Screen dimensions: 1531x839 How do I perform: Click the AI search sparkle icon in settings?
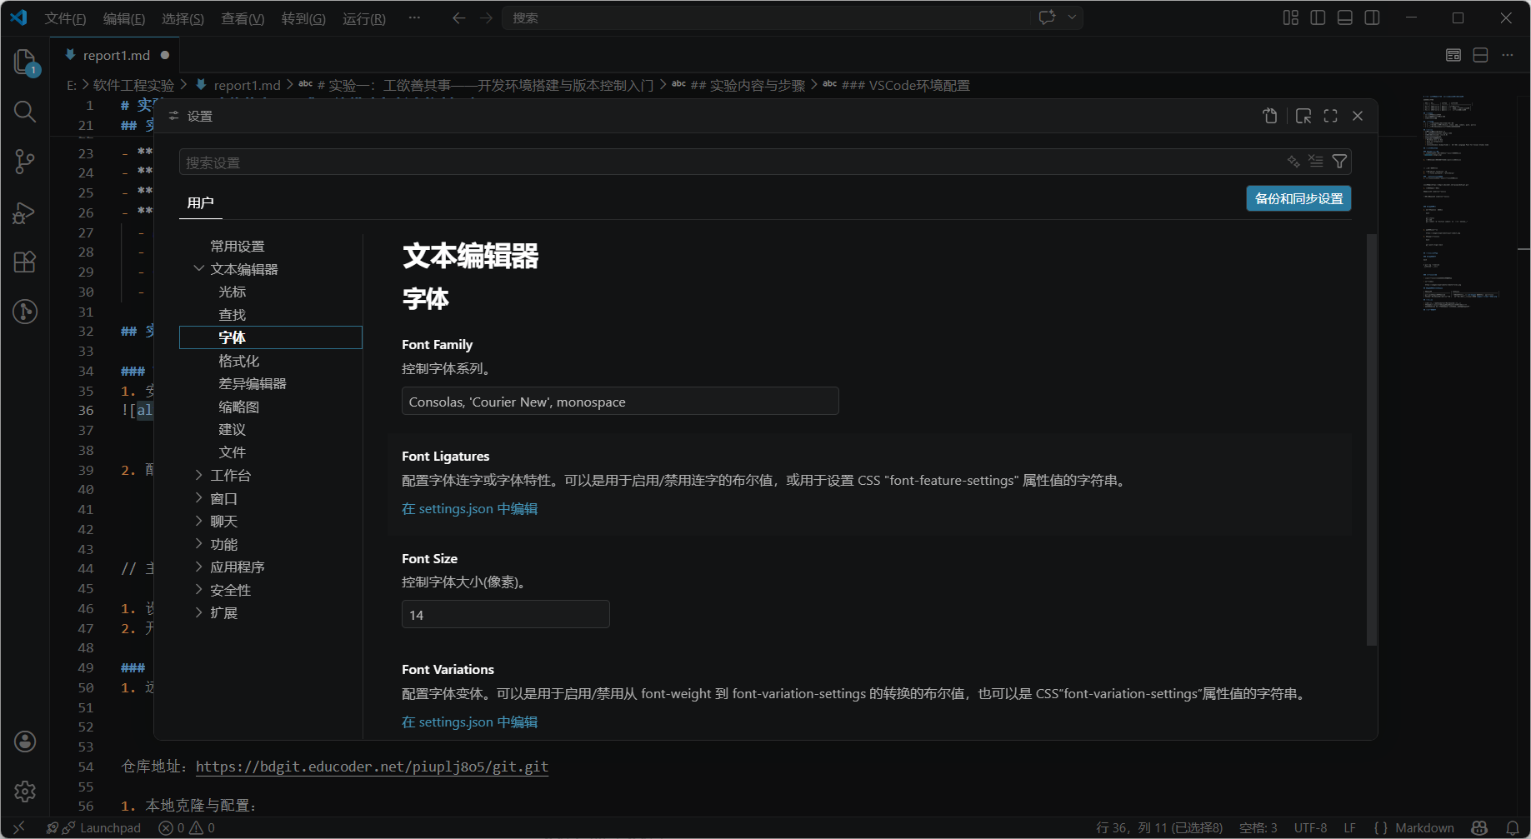pos(1293,162)
